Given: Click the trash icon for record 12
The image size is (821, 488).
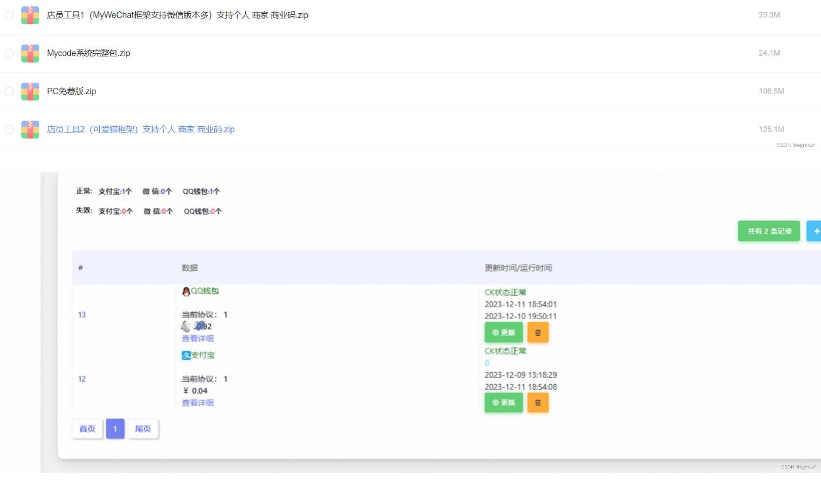Looking at the screenshot, I should click(538, 402).
